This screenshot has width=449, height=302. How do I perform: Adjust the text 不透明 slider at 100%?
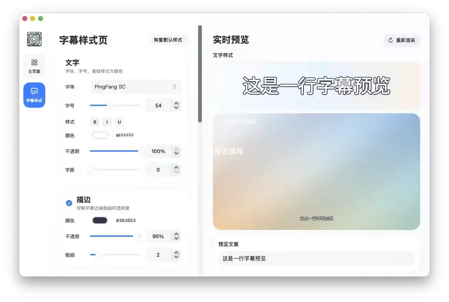pos(115,151)
